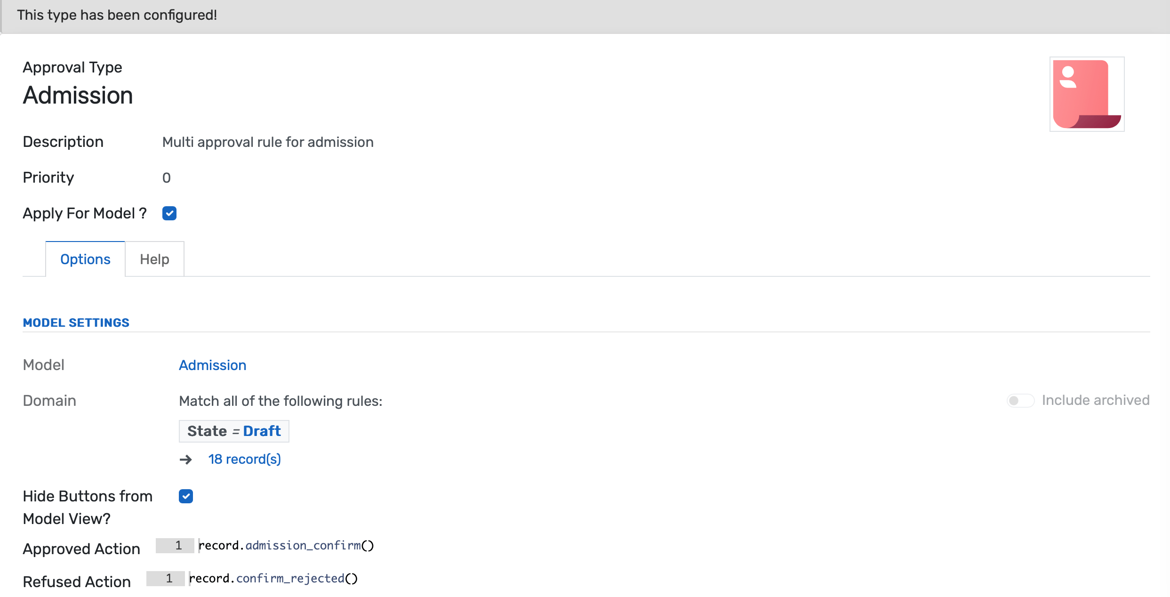This screenshot has width=1170, height=597.
Task: Enable the Include archived toggle
Action: tap(1020, 401)
